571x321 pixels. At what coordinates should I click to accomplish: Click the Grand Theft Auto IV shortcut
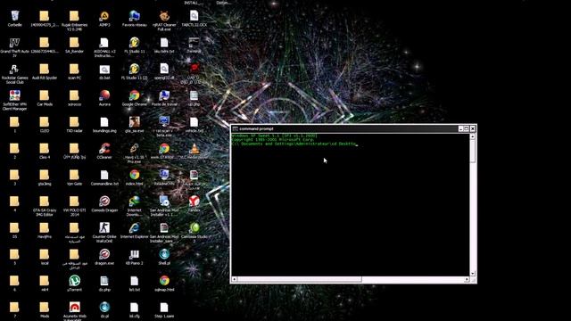pos(14,43)
